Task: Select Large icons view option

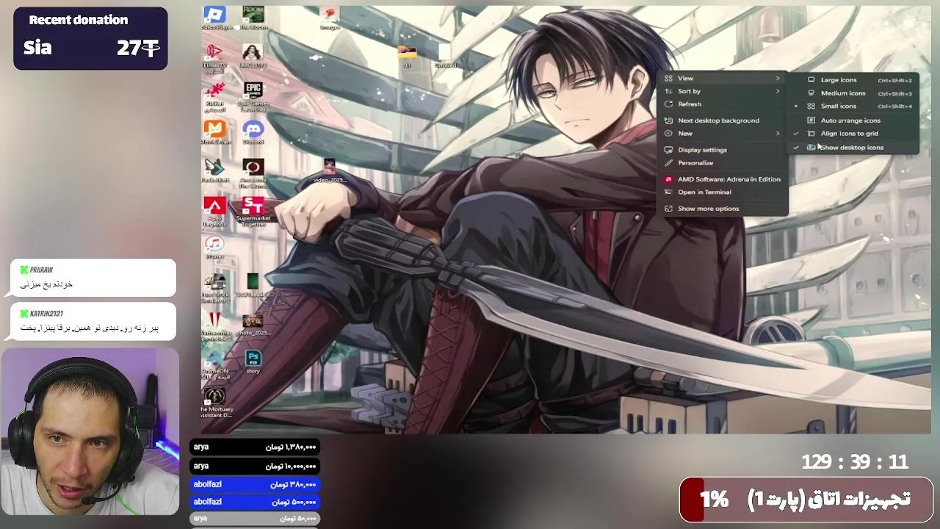Action: click(x=853, y=80)
